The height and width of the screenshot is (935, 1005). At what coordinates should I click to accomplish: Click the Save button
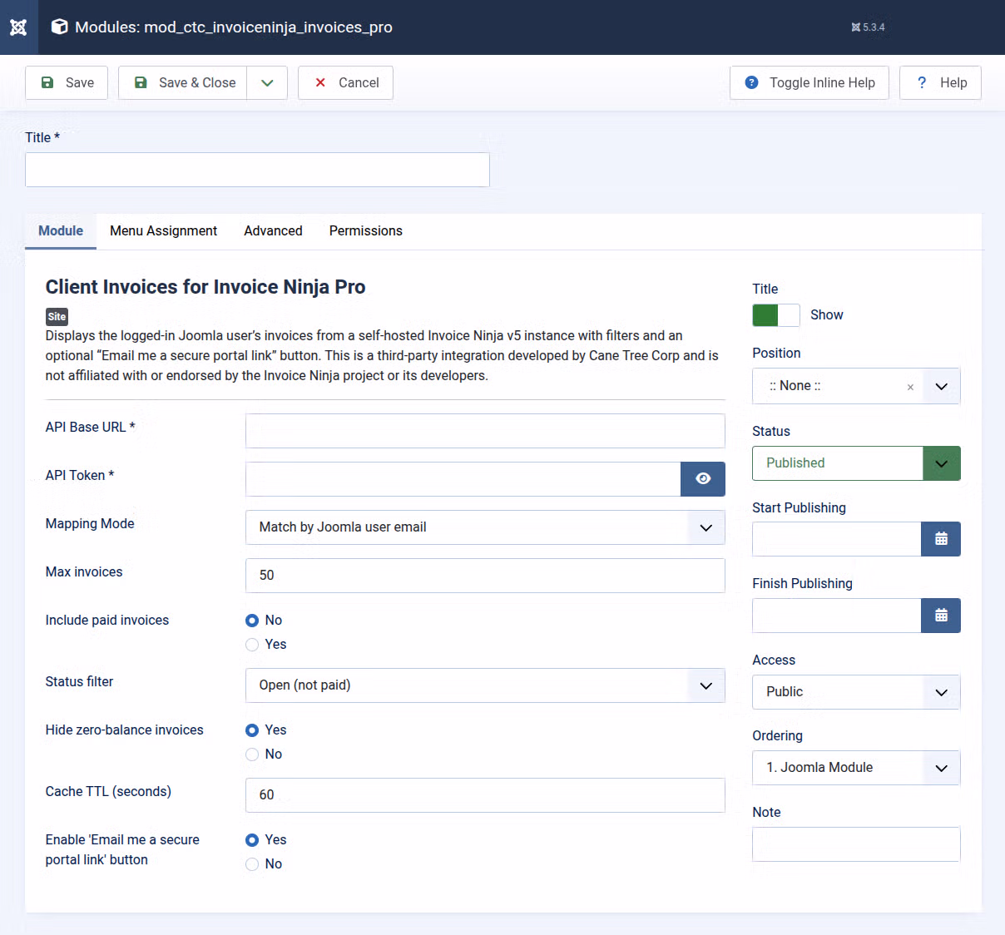click(67, 82)
